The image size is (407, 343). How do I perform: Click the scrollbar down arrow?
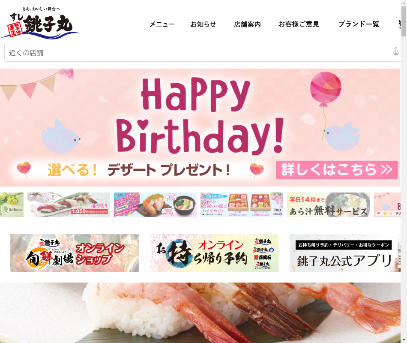tap(404, 340)
